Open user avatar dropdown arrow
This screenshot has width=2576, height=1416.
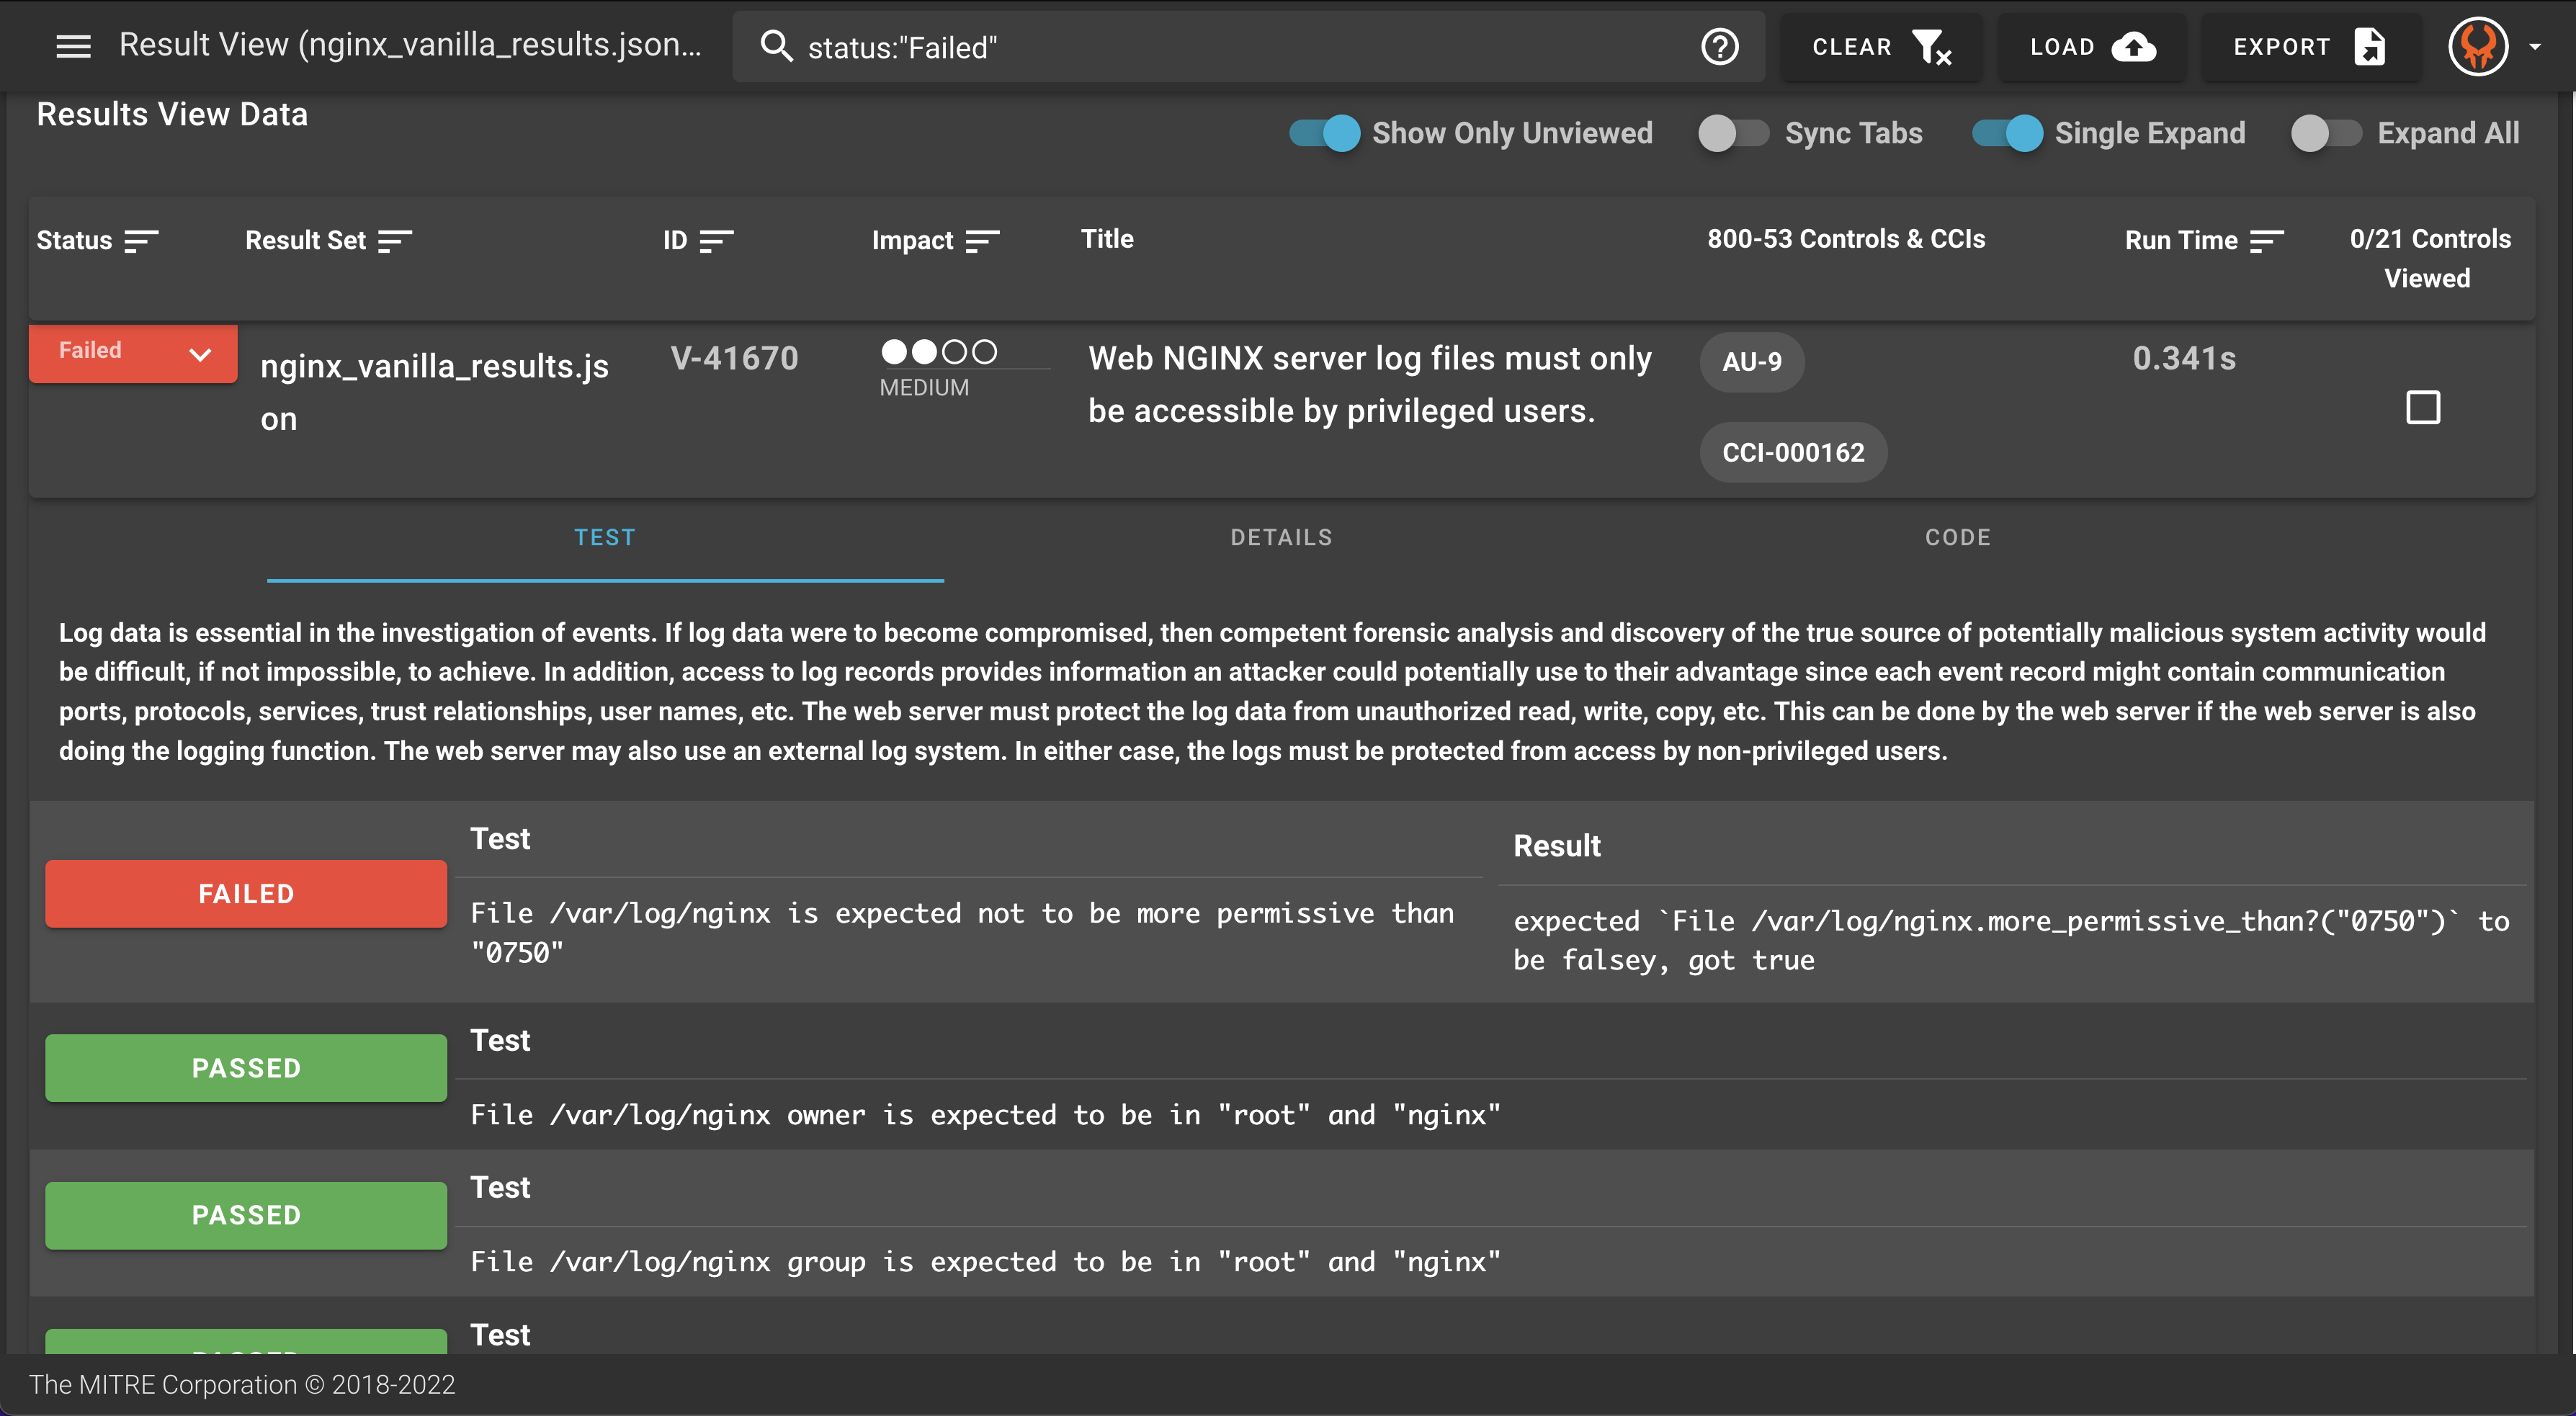2535,47
